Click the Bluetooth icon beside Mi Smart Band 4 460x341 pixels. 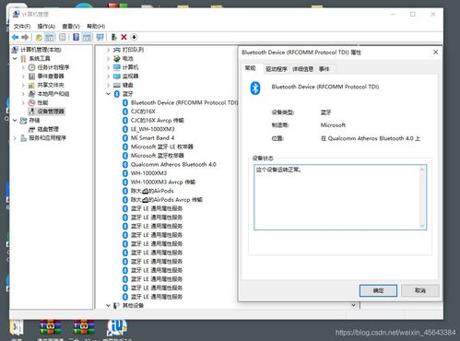pos(125,138)
